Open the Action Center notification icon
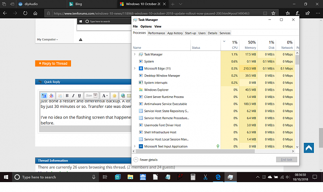This screenshot has width=323, height=192. click(315, 177)
